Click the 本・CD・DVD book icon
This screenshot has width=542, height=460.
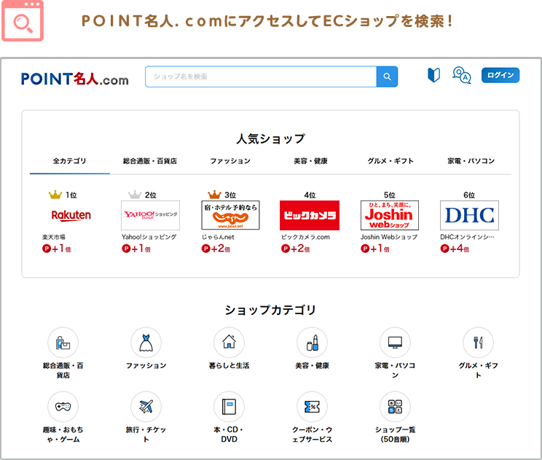point(229,406)
